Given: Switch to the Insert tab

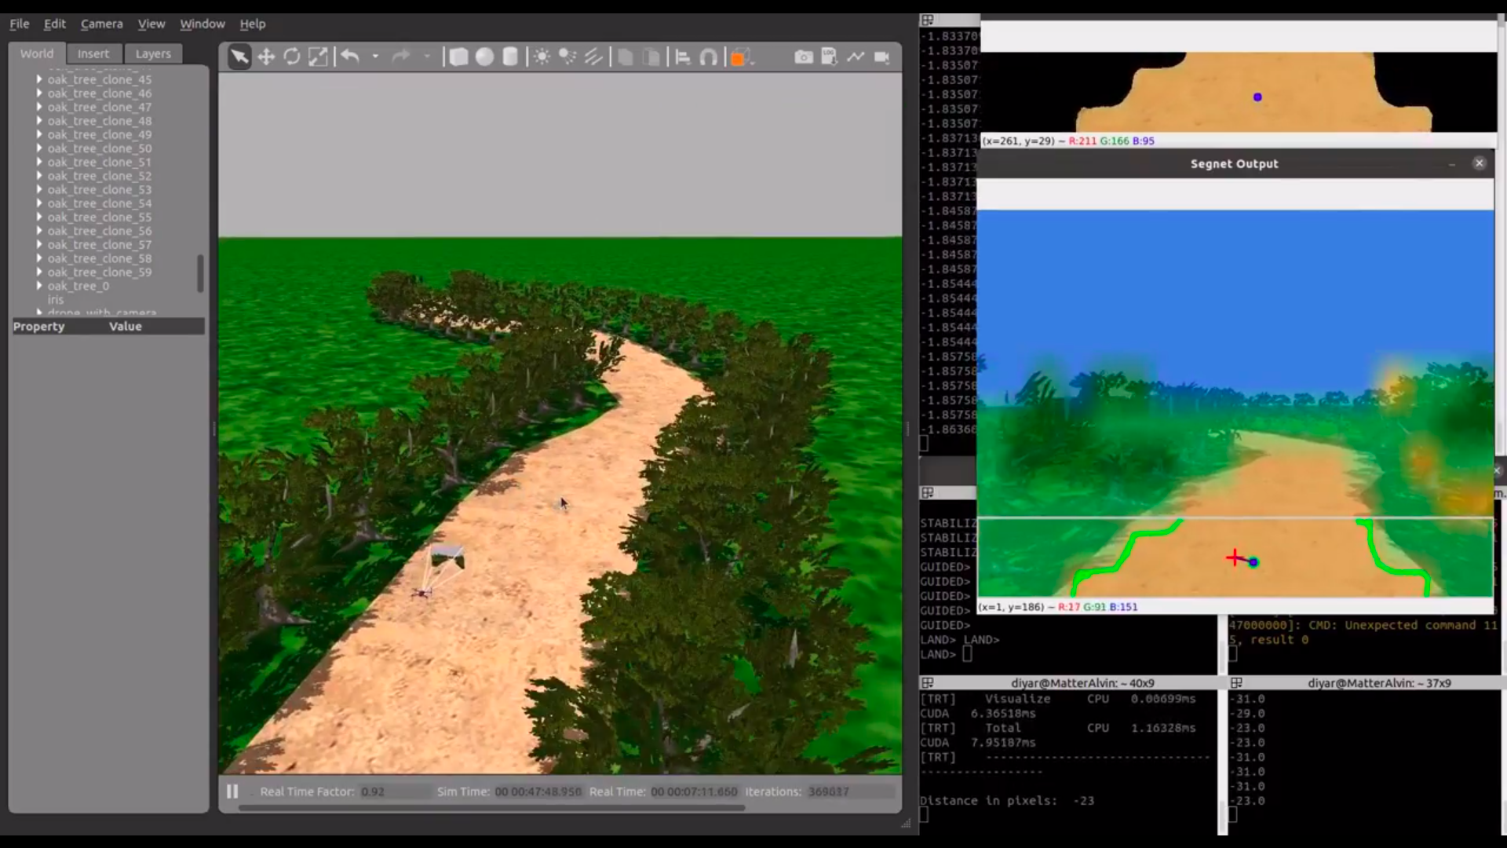Looking at the screenshot, I should (x=93, y=53).
